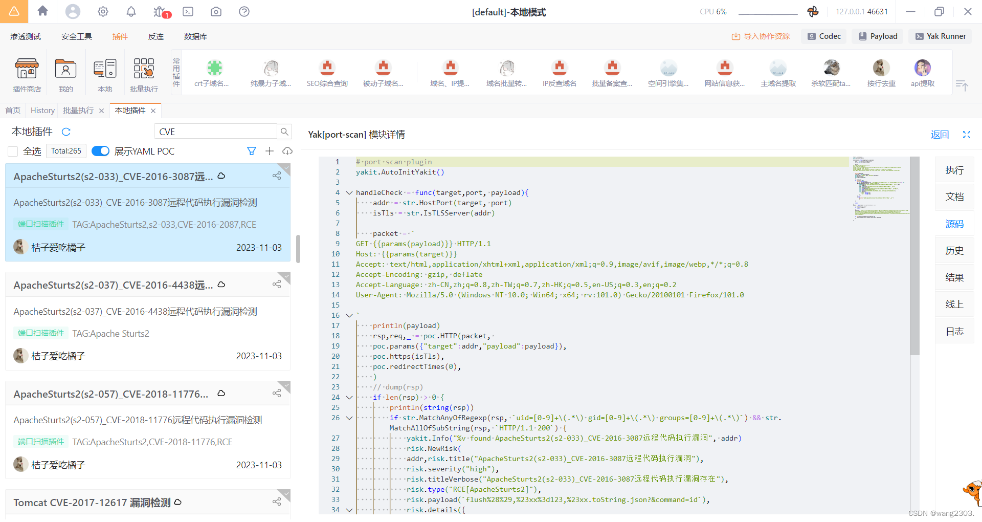This screenshot has height=522, width=982.
Task: Launch the api提取 plugin
Action: click(923, 73)
